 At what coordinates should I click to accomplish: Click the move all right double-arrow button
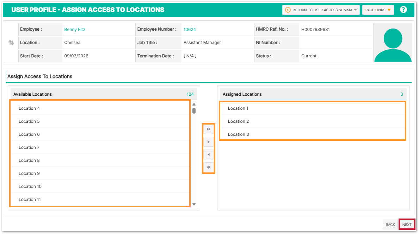point(209,129)
